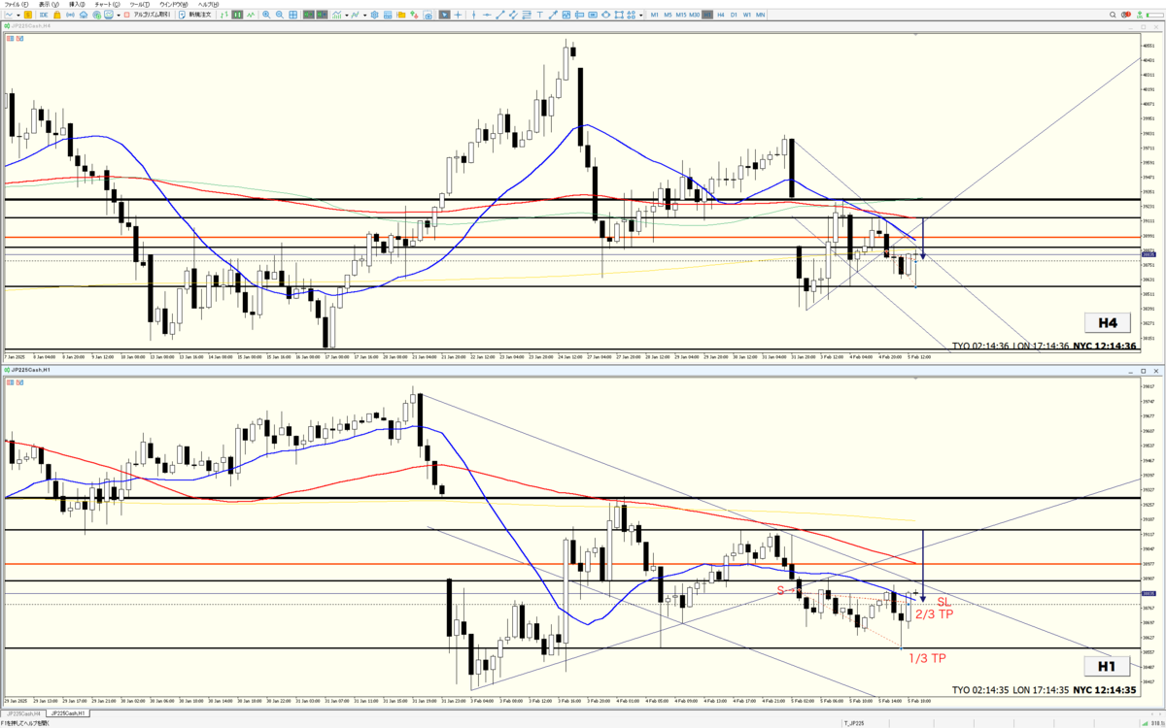Viewport: 1166px width, 728px height.
Task: Click the F1 help hint in status bar
Action: click(25, 723)
